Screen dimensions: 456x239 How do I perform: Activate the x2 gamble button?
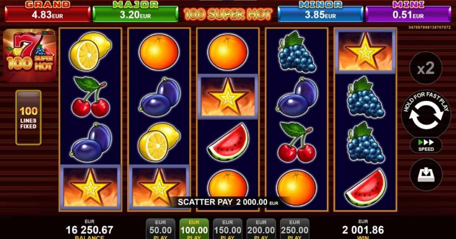tap(426, 68)
